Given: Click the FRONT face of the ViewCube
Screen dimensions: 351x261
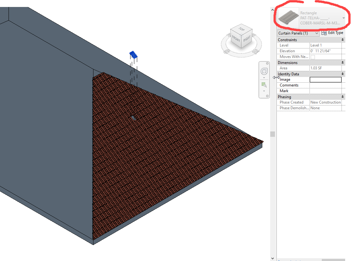Looking at the screenshot, I should coord(235,39).
